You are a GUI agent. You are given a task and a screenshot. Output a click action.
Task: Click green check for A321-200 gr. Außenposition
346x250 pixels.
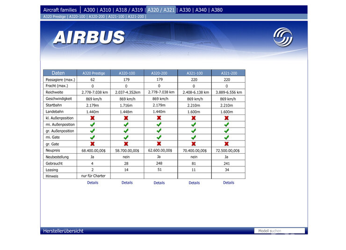[x=226, y=131]
